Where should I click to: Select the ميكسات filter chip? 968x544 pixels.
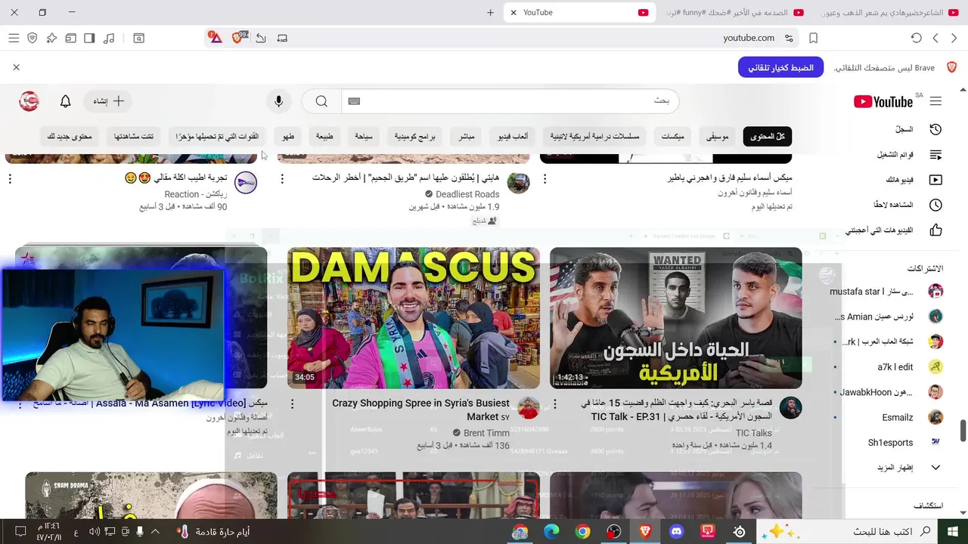[x=672, y=137]
